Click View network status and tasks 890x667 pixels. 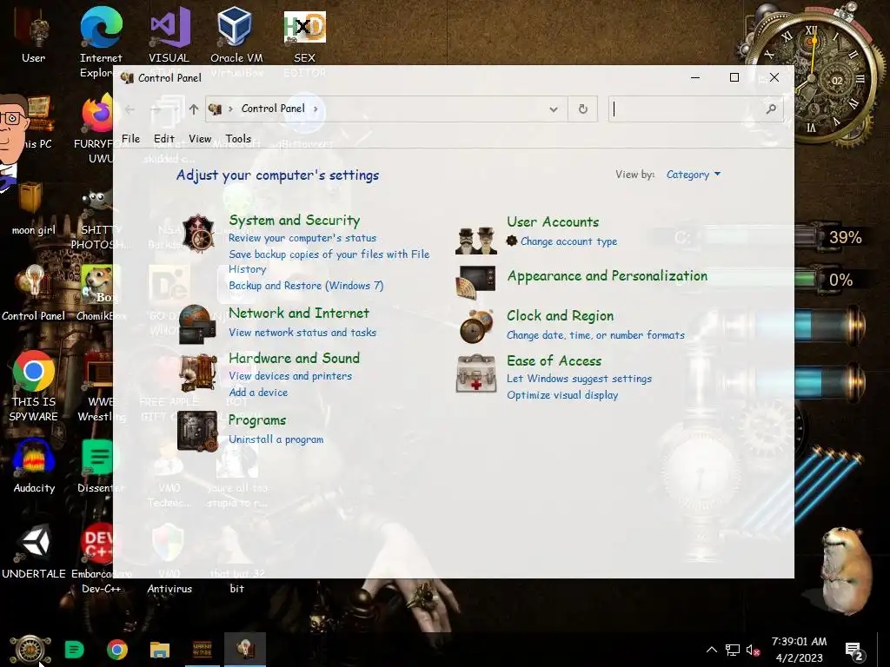coord(302,333)
